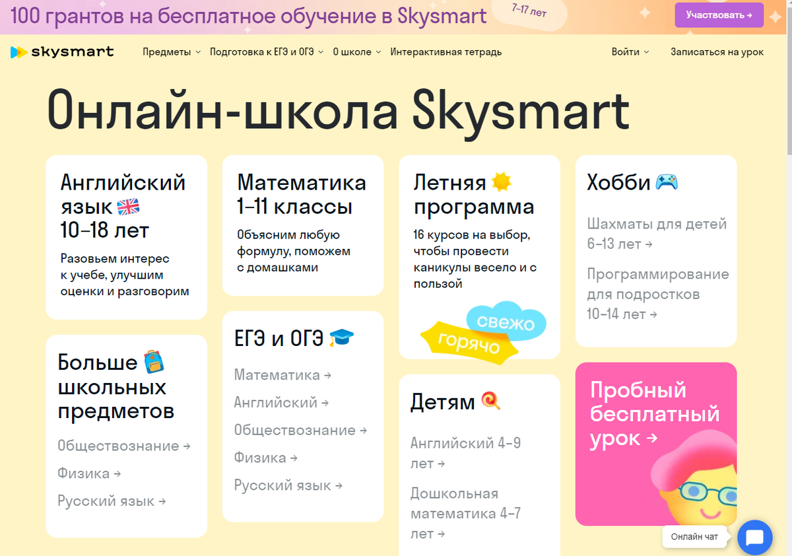
Task: Open the Английский язык 10–18 лет card
Action: pyautogui.click(x=126, y=237)
